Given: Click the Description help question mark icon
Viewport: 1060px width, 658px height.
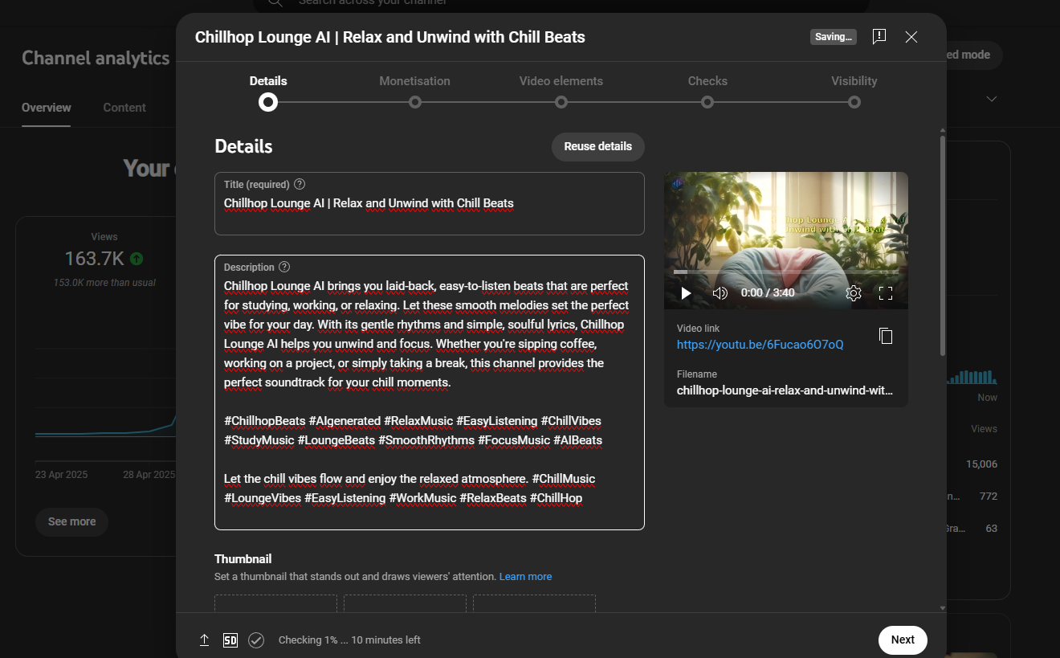Looking at the screenshot, I should [284, 268].
